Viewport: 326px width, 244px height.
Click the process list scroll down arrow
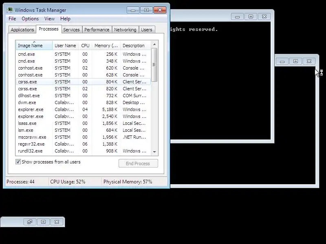(x=154, y=152)
